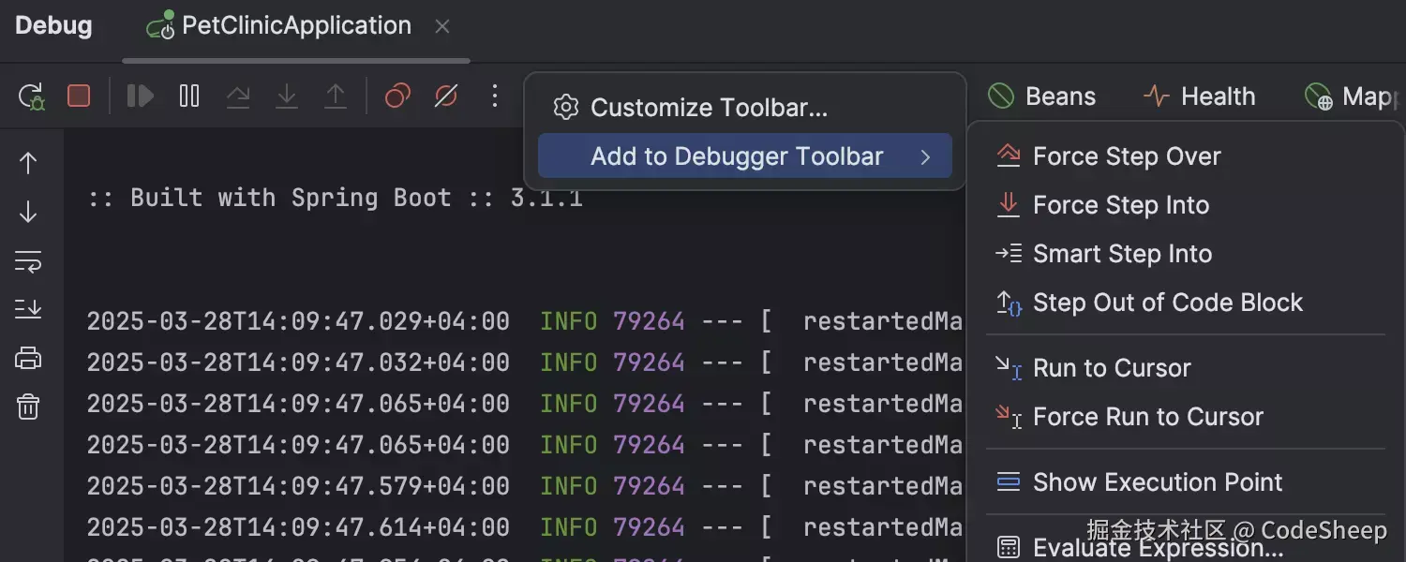Viewport: 1406px width, 562px height.
Task: Resume program execution
Action: [140, 96]
